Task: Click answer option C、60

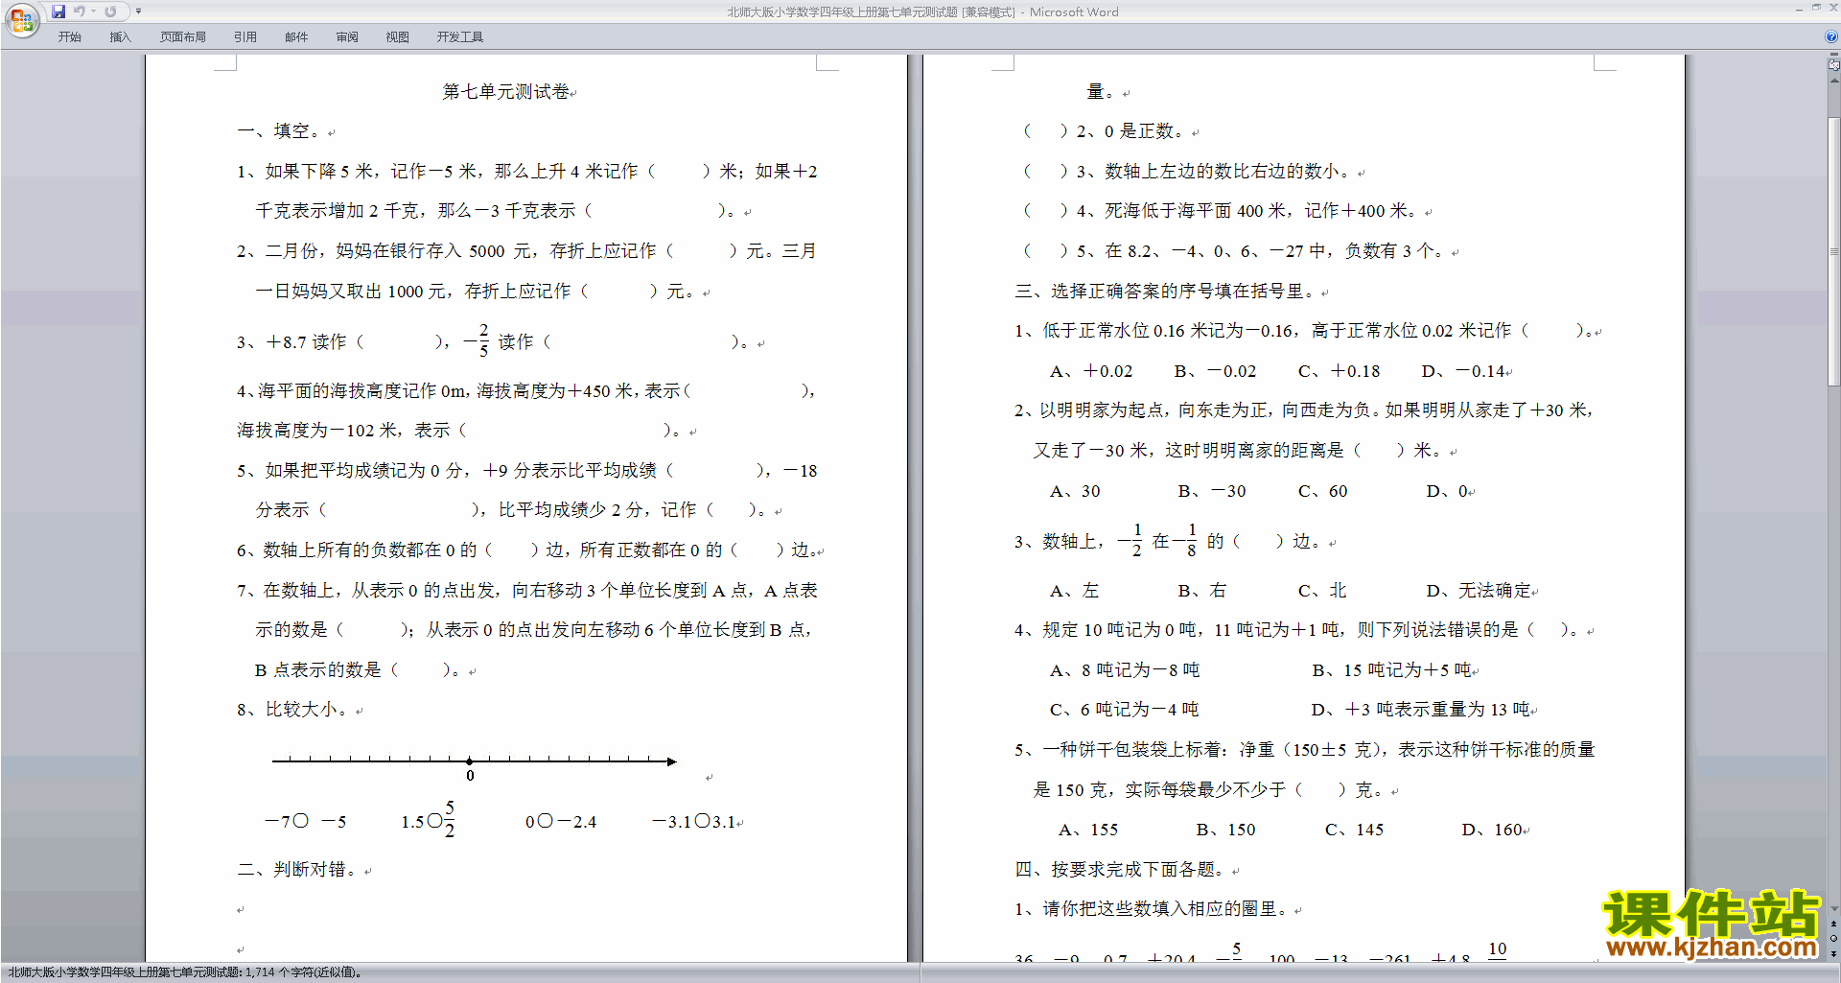Action: [x=1323, y=491]
